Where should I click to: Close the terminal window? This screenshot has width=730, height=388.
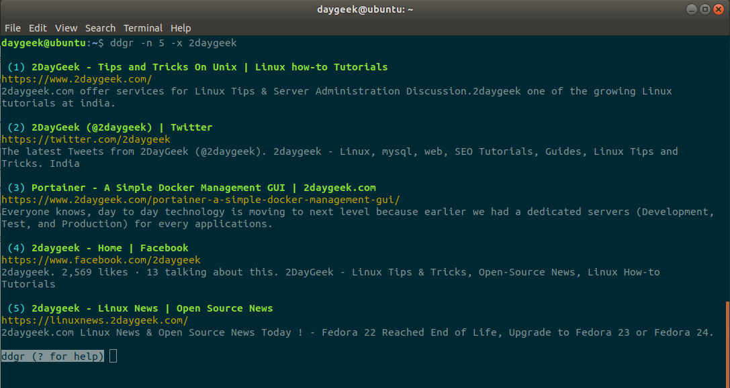click(719, 9)
